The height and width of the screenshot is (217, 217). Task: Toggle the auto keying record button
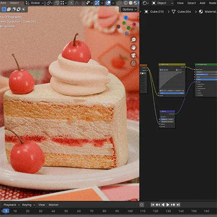point(141,205)
